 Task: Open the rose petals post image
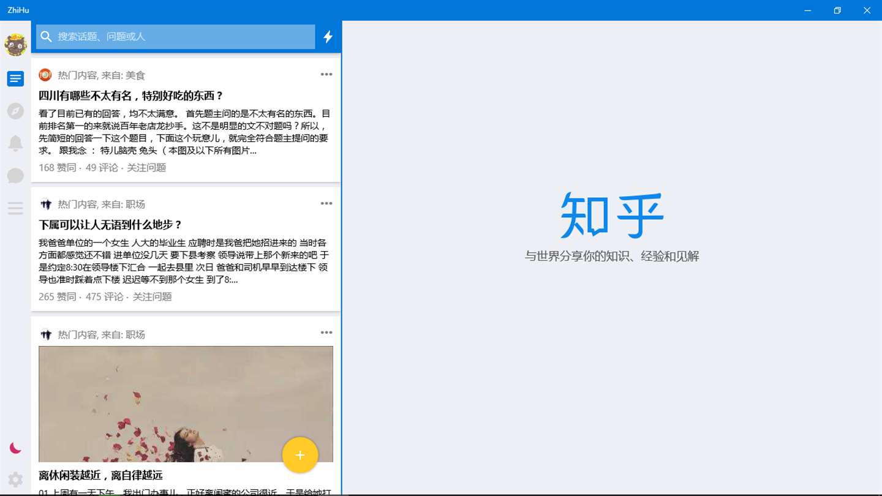coord(186,404)
